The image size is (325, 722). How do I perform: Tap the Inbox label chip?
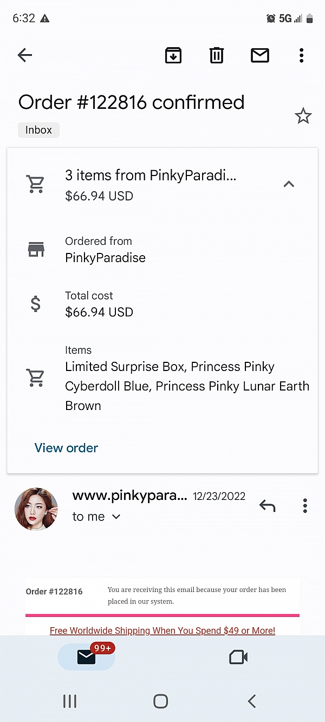click(39, 130)
